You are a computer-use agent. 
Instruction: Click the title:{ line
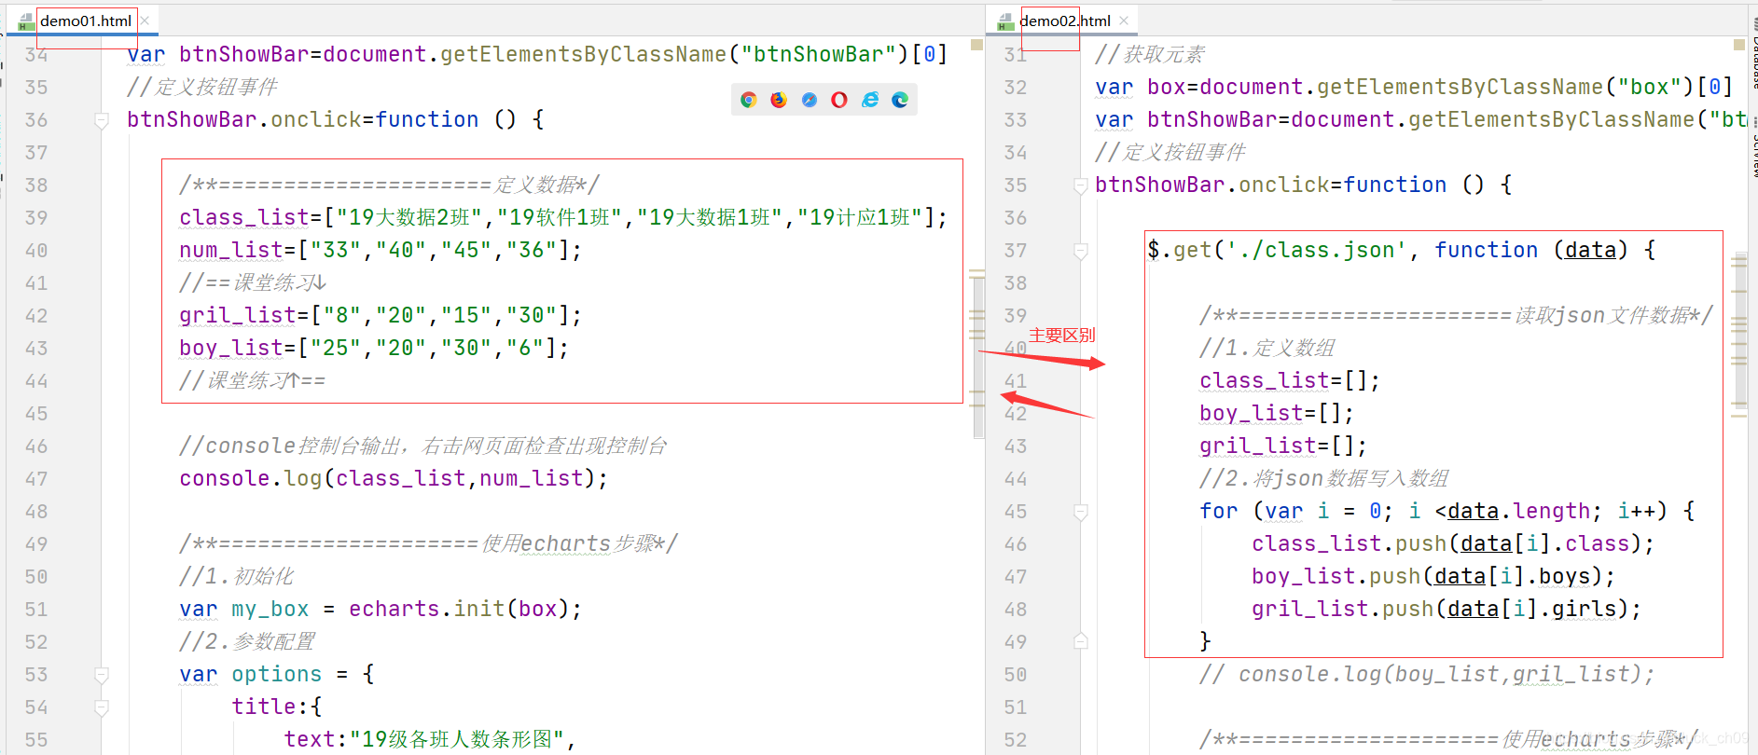277,707
